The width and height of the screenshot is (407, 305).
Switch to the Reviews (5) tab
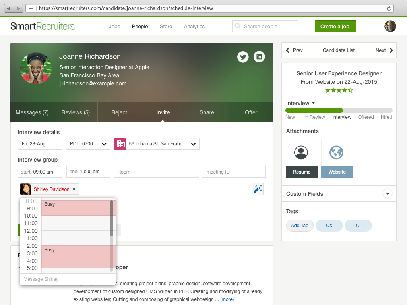tap(76, 112)
